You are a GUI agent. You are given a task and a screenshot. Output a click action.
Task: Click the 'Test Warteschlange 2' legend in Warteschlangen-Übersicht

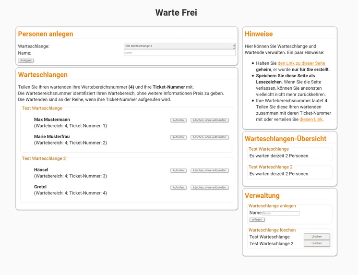coord(270,167)
